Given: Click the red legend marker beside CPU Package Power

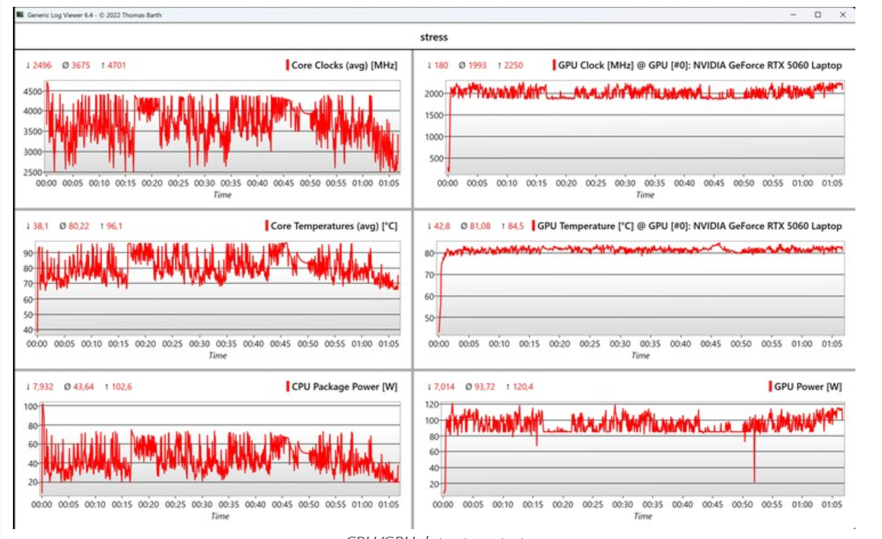Looking at the screenshot, I should 288,387.
